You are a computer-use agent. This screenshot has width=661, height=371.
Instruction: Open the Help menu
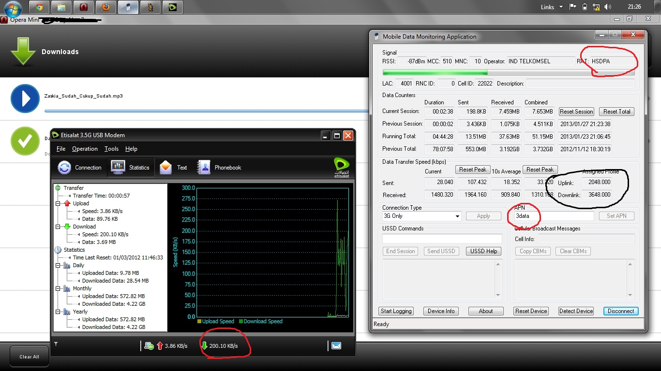tap(131, 149)
